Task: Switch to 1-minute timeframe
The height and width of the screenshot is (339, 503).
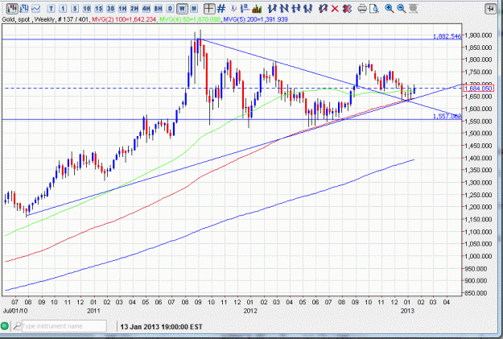Action: (63, 9)
